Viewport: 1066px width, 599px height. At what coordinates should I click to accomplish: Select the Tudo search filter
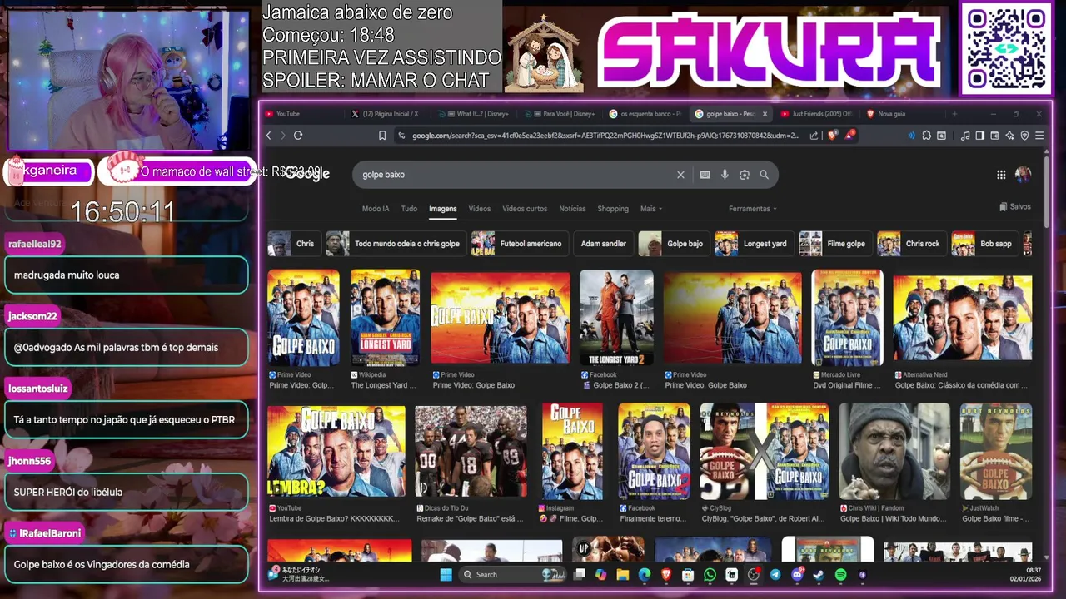409,209
